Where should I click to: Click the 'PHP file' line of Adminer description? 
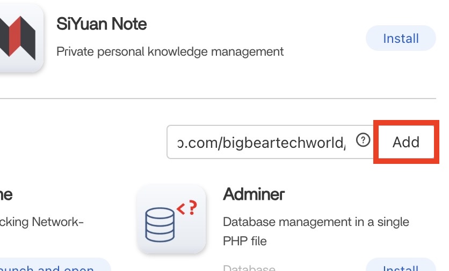click(245, 242)
